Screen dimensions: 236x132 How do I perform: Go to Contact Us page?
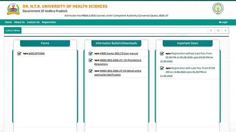point(33,22)
